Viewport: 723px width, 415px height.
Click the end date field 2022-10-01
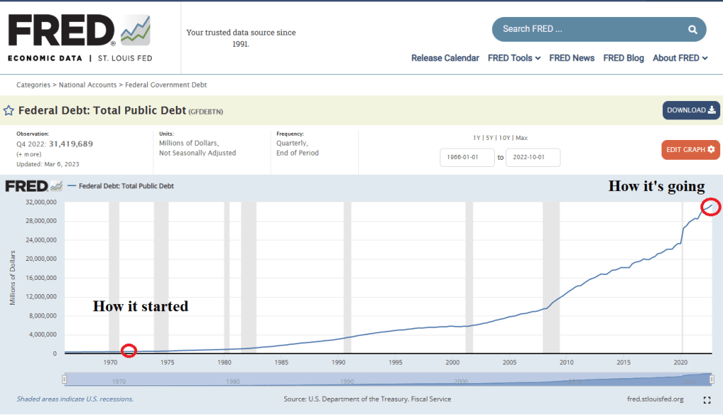pos(533,157)
